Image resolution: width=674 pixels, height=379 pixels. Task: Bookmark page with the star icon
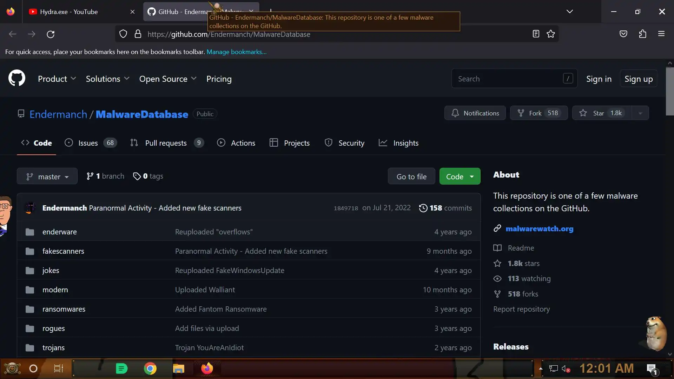click(551, 34)
